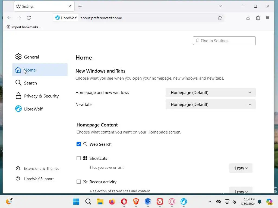Open Vivaldi from the taskbar

point(160,201)
